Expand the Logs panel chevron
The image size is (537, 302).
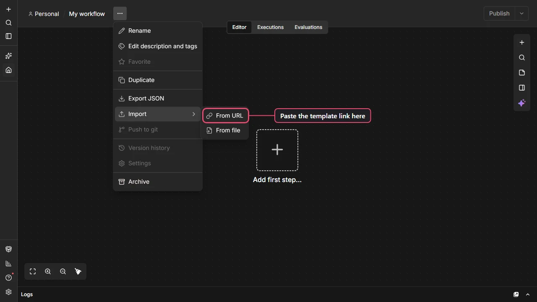(528, 294)
